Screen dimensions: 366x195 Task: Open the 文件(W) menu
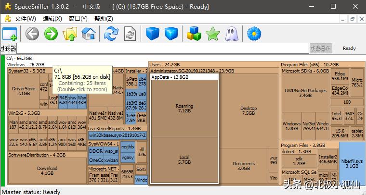(x=25, y=19)
